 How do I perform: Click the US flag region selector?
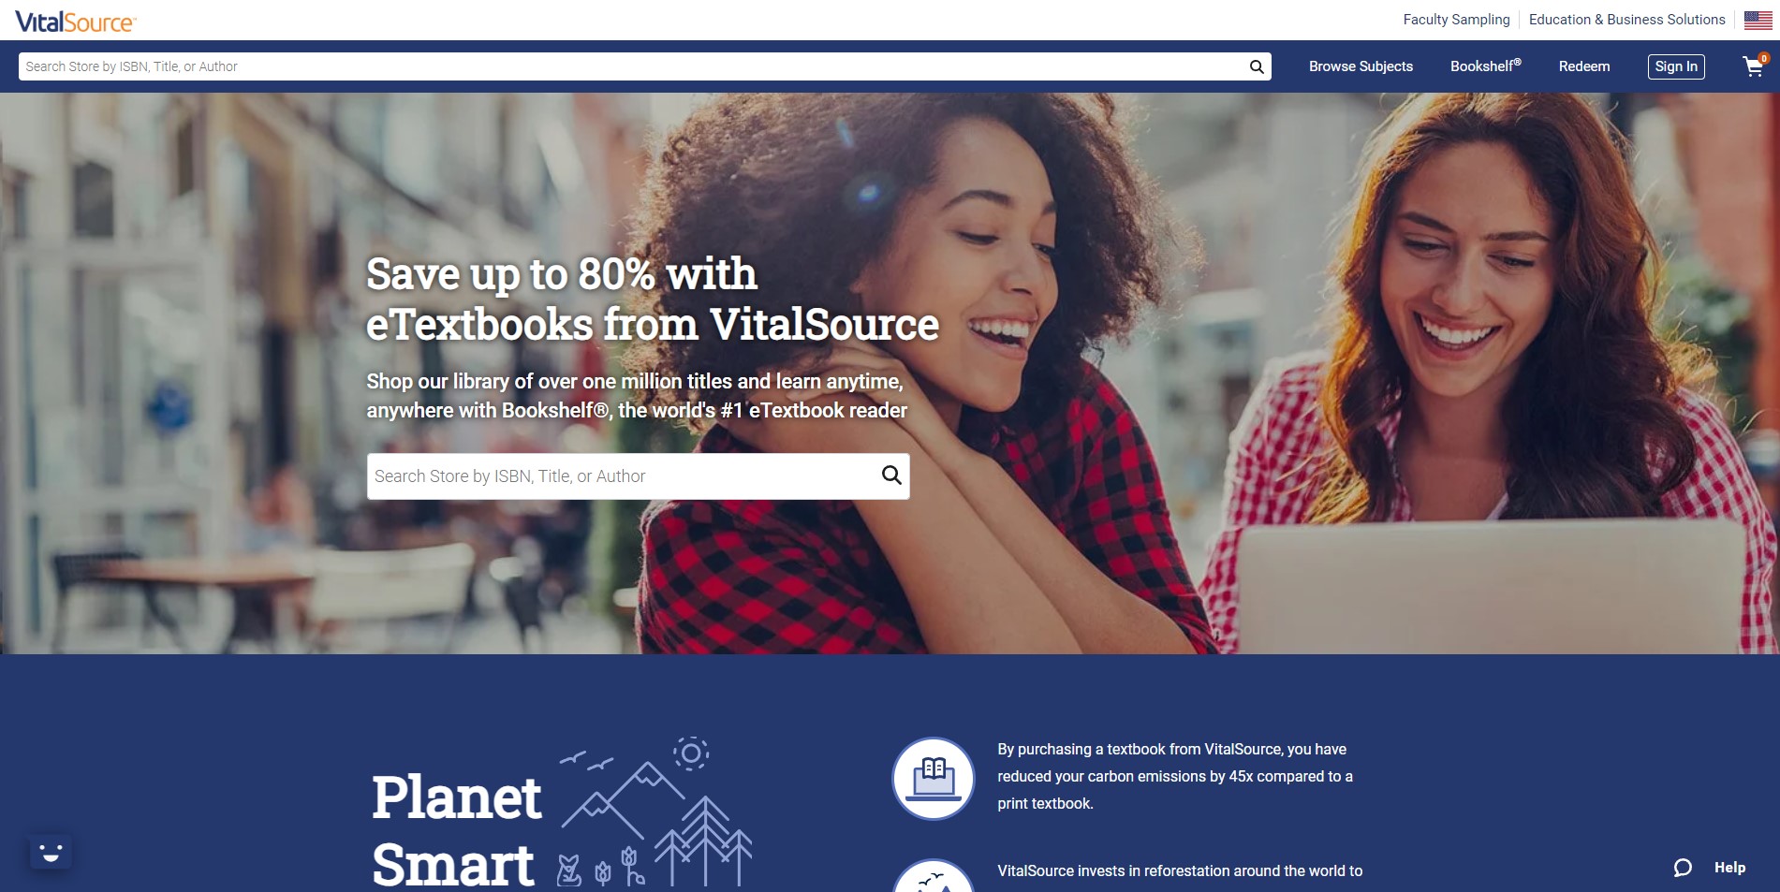[x=1758, y=20]
